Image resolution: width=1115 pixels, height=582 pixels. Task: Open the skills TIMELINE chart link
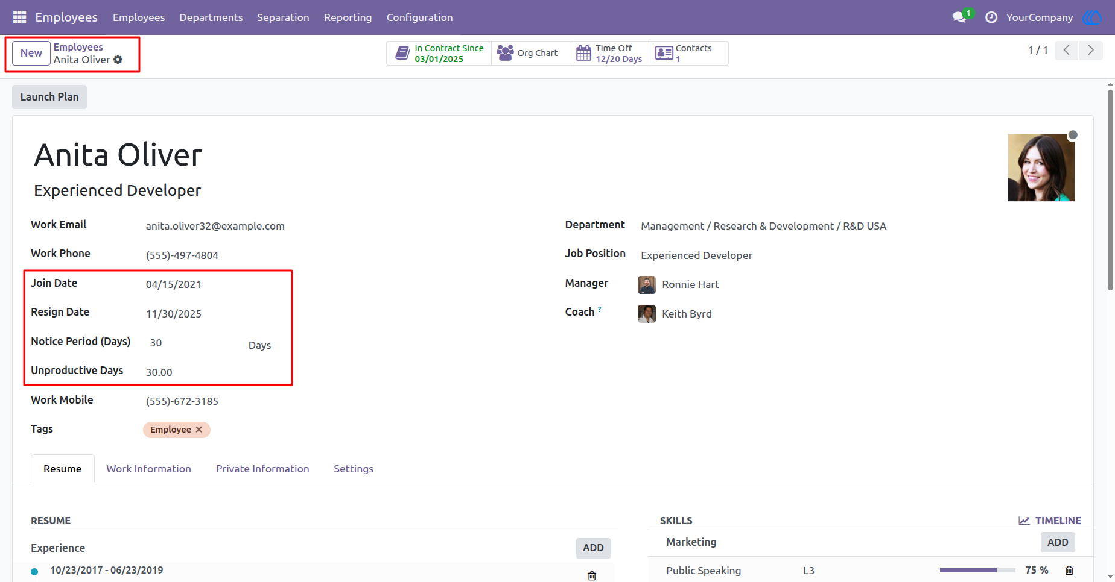(1050, 521)
